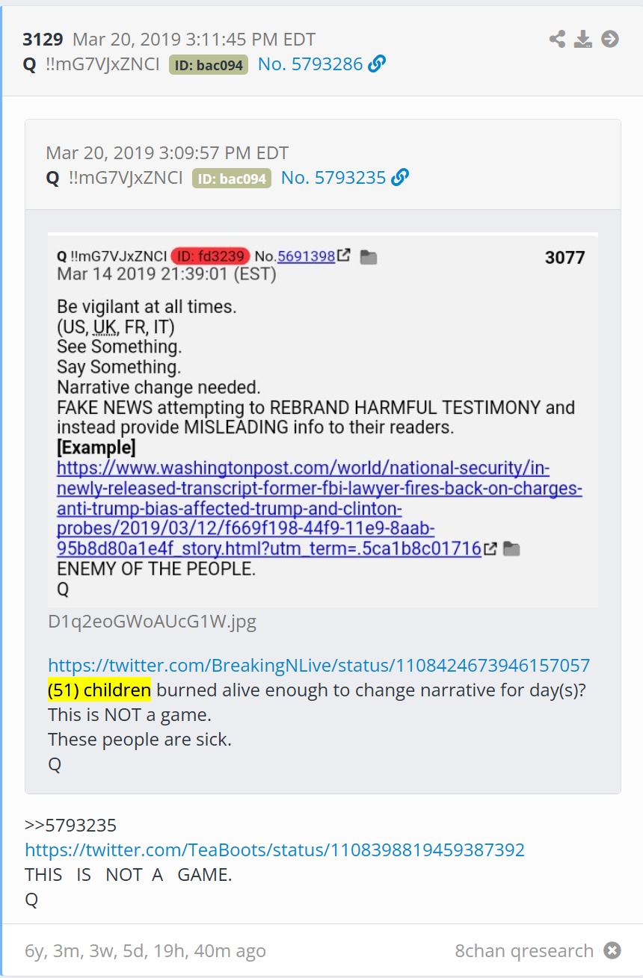Dismiss the 8chan qresearch tag with the X icon
This screenshot has width=643, height=978.
click(x=612, y=950)
